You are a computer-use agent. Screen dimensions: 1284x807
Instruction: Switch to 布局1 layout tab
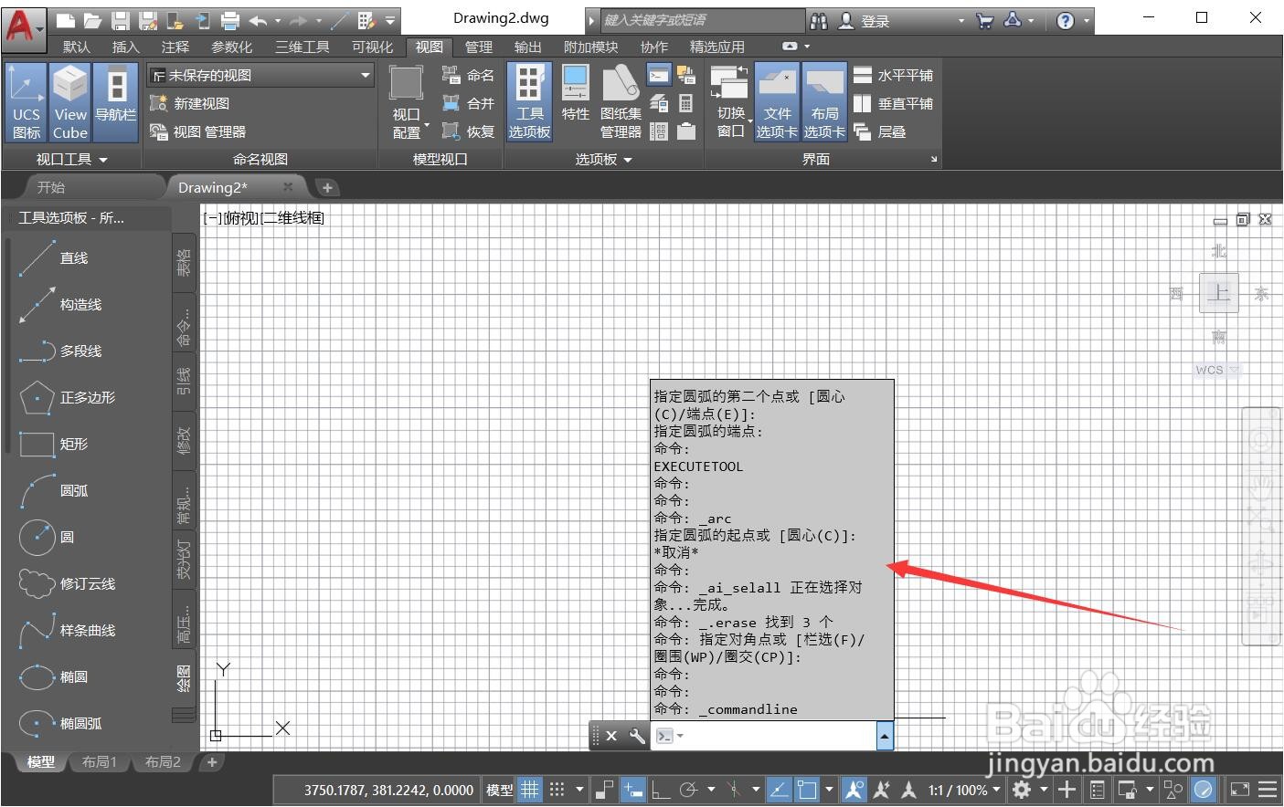click(100, 761)
